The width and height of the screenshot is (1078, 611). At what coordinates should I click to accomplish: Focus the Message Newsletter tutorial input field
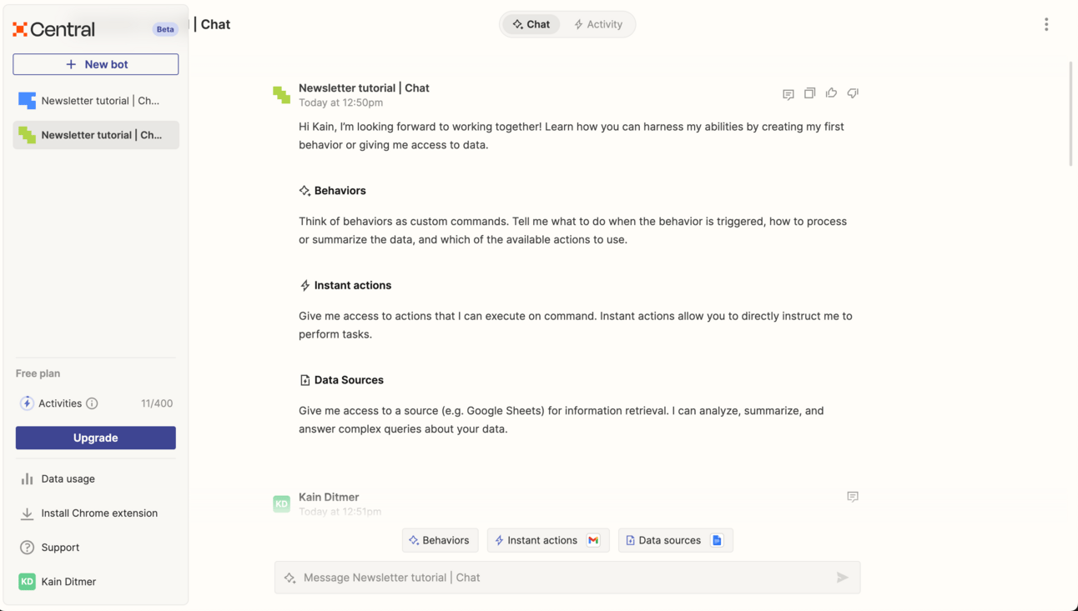click(567, 577)
